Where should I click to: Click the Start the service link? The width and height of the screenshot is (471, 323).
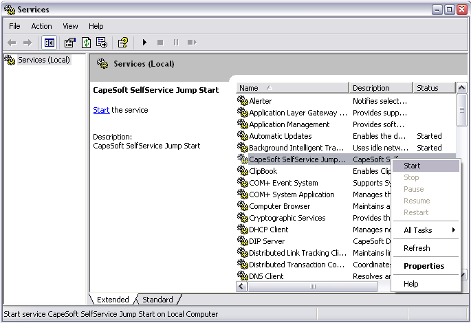tap(101, 110)
